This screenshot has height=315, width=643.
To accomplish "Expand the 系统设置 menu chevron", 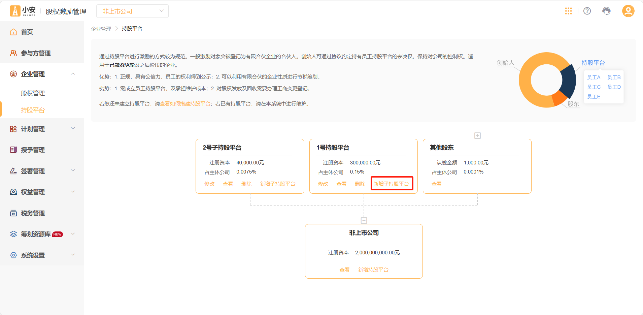I will 73,255.
